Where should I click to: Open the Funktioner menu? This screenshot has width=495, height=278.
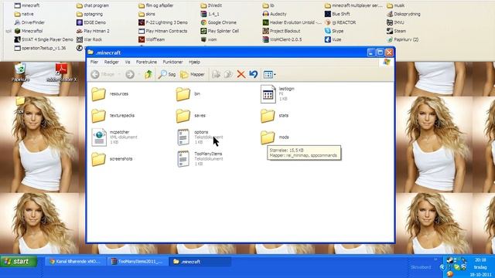172,62
